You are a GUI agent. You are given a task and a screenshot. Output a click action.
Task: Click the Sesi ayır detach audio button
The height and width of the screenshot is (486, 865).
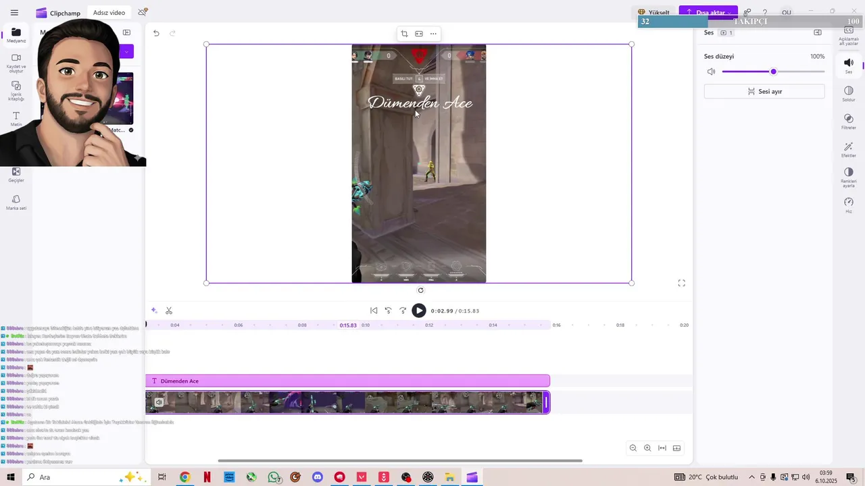(x=764, y=91)
